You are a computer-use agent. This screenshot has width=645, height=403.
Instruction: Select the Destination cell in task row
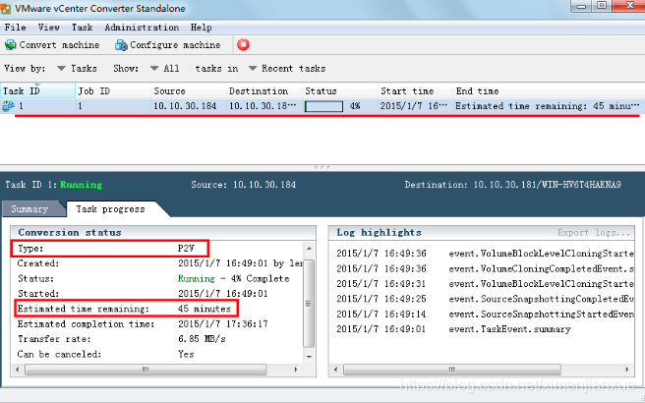[263, 106]
